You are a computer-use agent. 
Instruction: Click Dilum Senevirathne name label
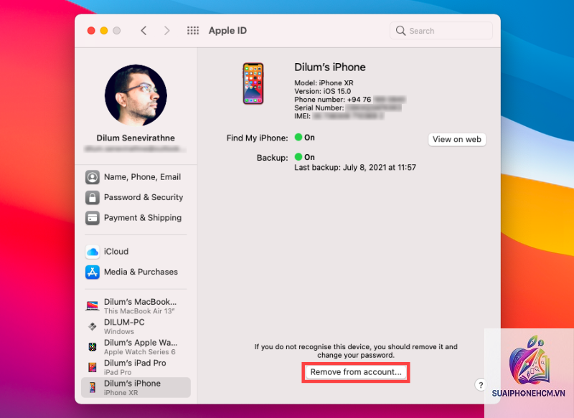point(136,138)
